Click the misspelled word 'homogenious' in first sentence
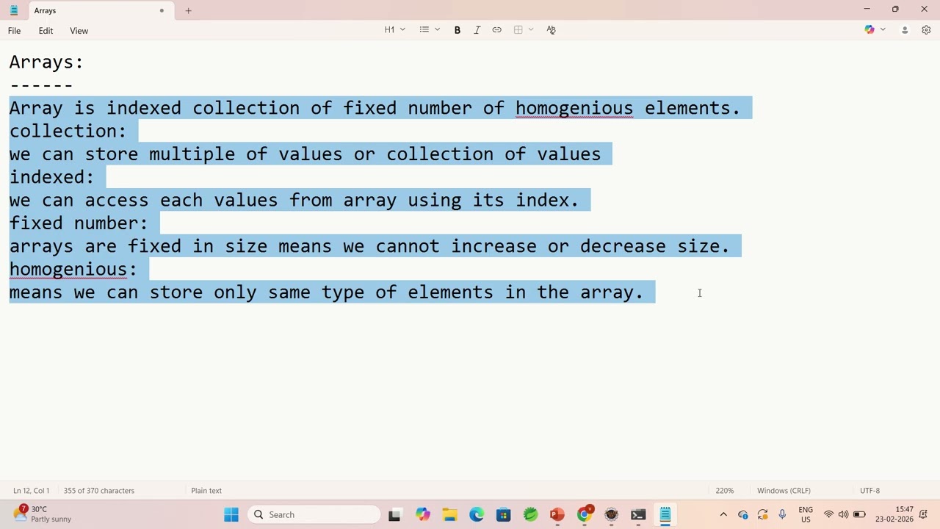The height and width of the screenshot is (529, 940). click(574, 109)
